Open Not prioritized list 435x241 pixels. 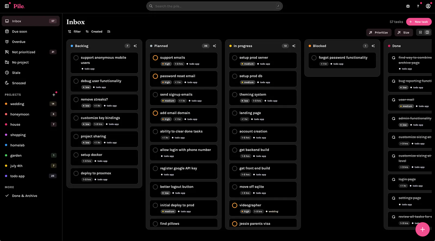(31, 52)
